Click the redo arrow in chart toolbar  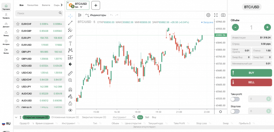click(x=117, y=15)
